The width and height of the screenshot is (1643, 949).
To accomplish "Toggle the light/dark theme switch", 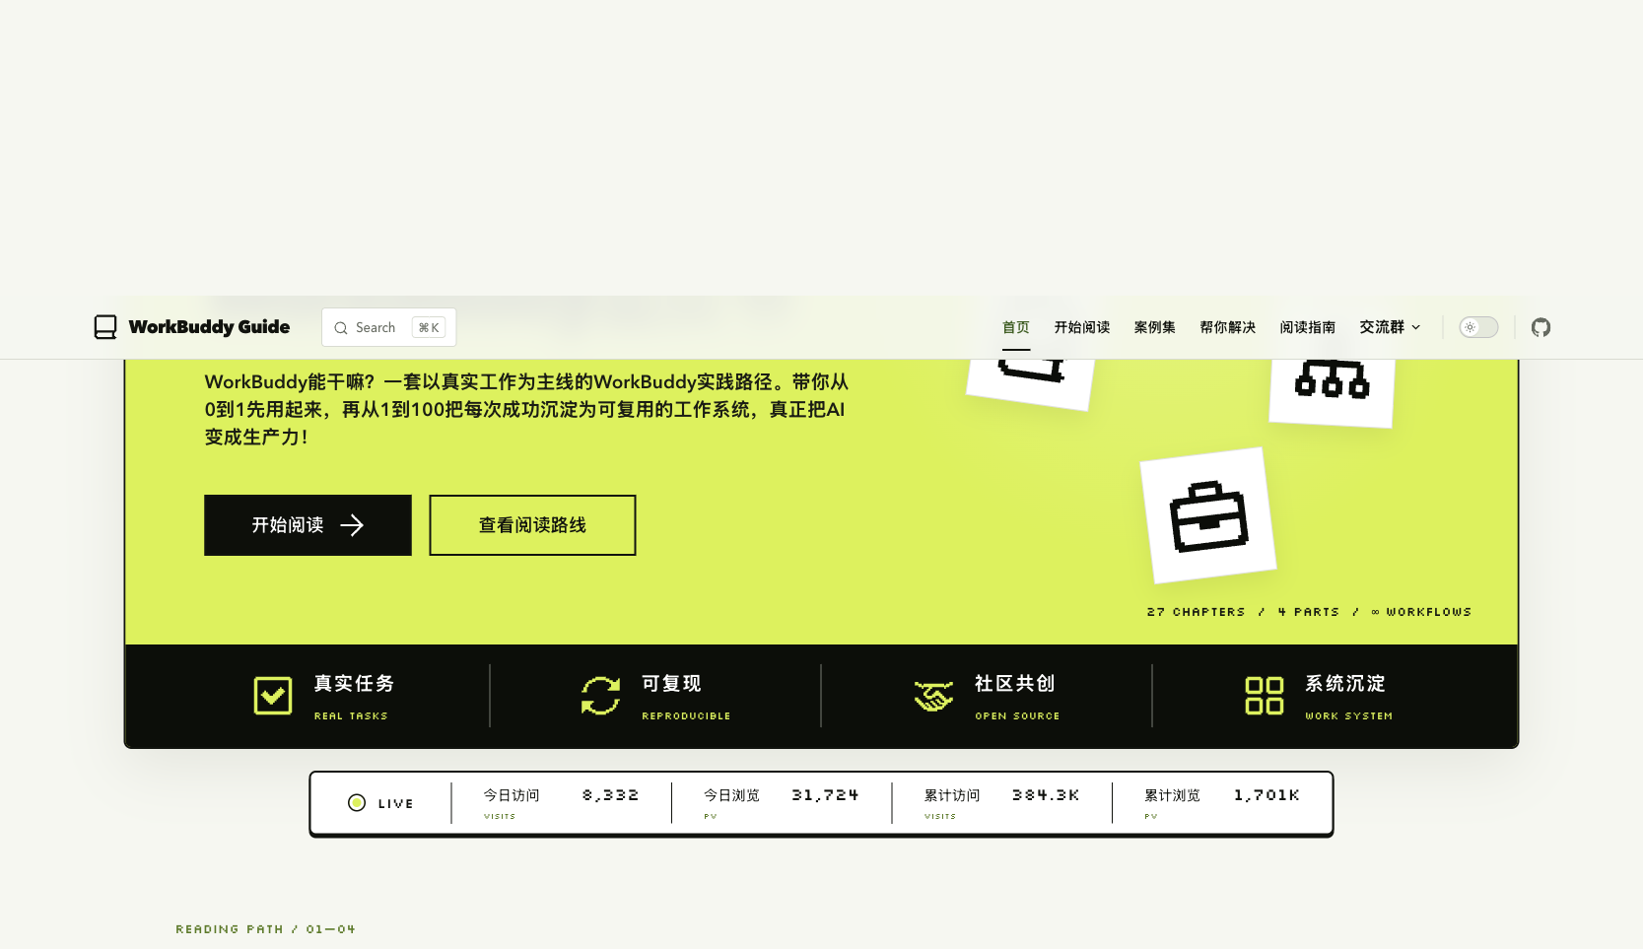I will click(1478, 327).
